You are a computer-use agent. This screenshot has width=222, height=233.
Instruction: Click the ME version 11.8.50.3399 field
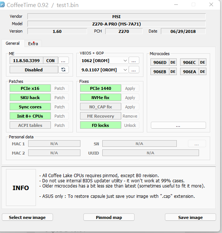tap(26, 61)
